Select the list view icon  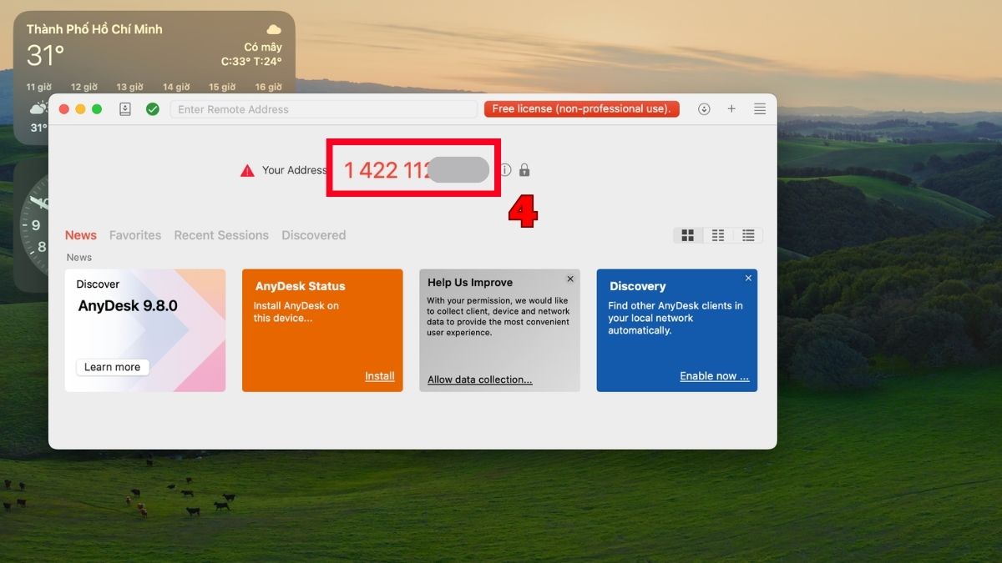click(x=748, y=236)
